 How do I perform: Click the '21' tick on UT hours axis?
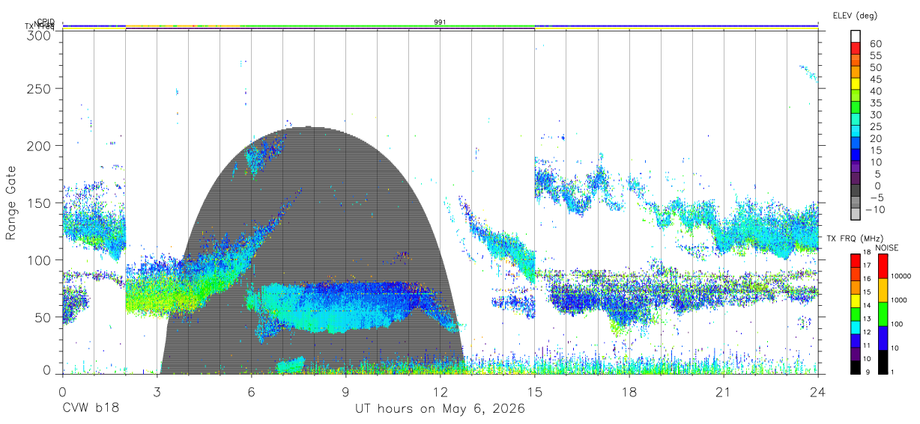(x=724, y=393)
